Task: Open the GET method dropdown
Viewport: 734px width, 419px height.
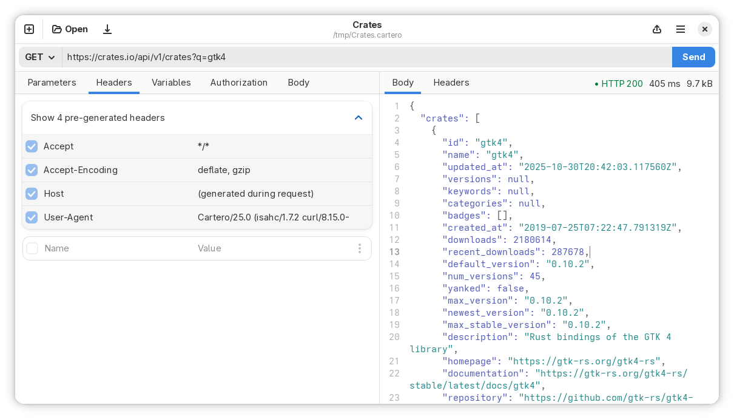Action: [39, 56]
